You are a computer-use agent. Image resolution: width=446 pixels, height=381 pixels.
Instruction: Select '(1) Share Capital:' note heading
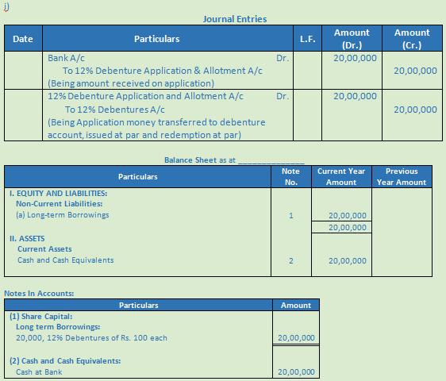point(41,317)
